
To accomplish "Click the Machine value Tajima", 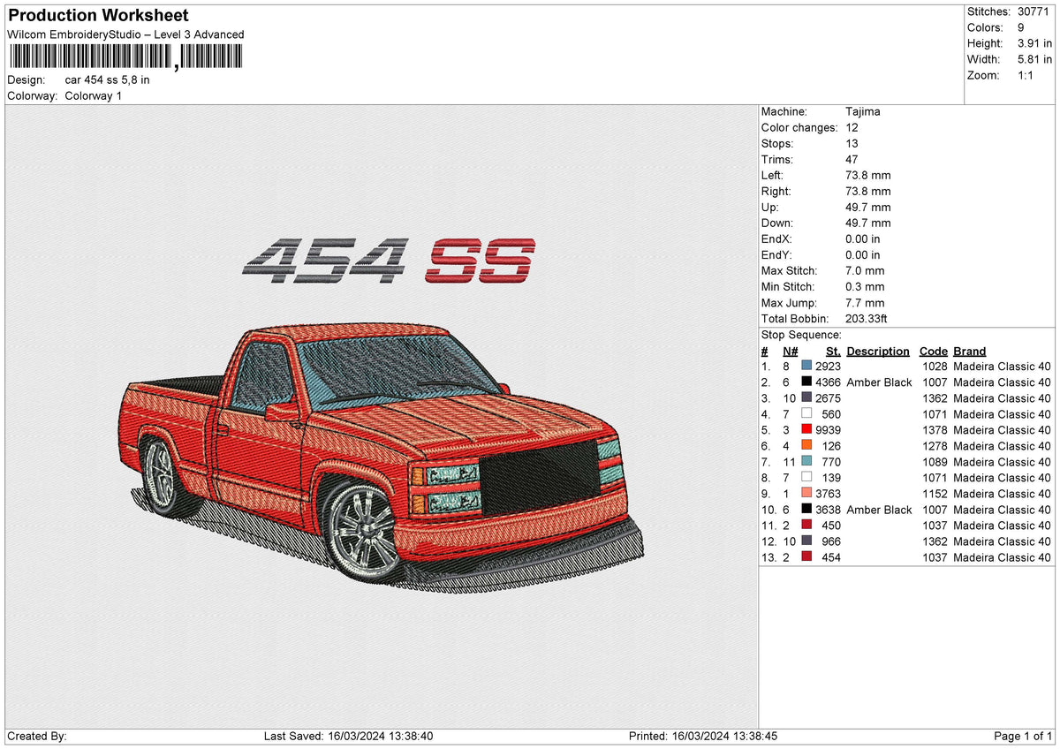I will (863, 111).
